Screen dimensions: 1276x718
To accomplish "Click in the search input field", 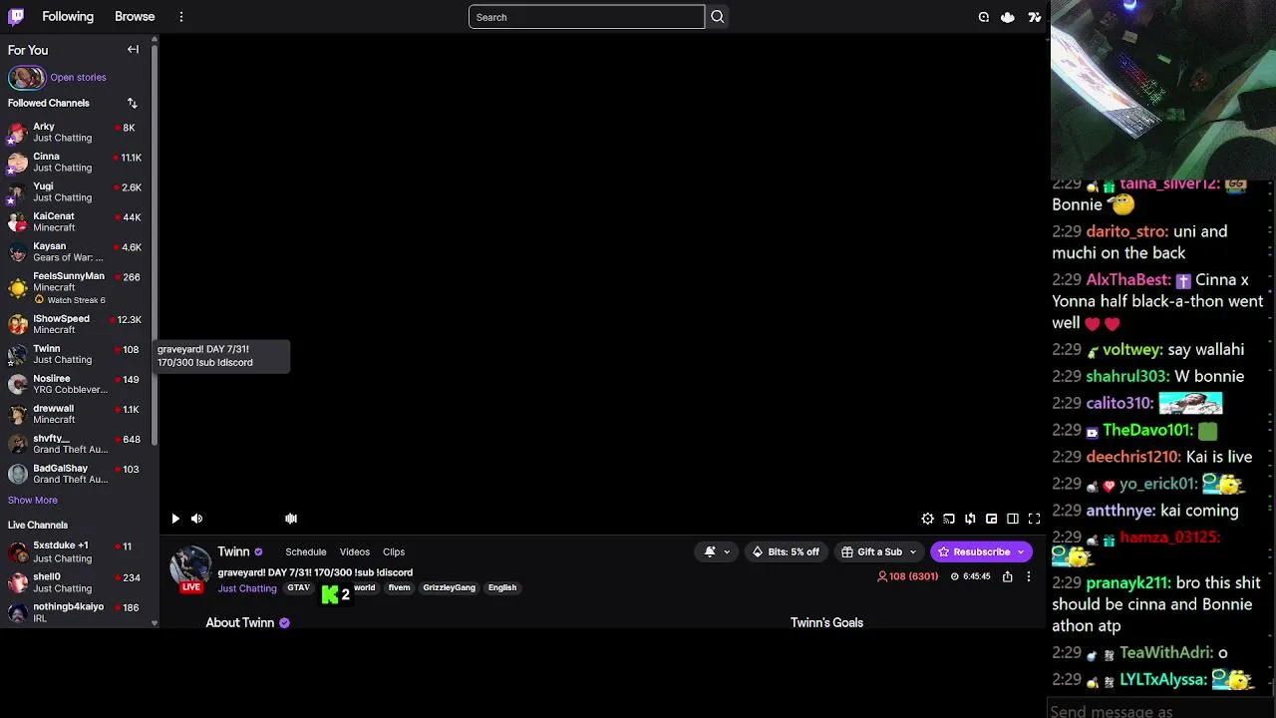I will pos(586,17).
